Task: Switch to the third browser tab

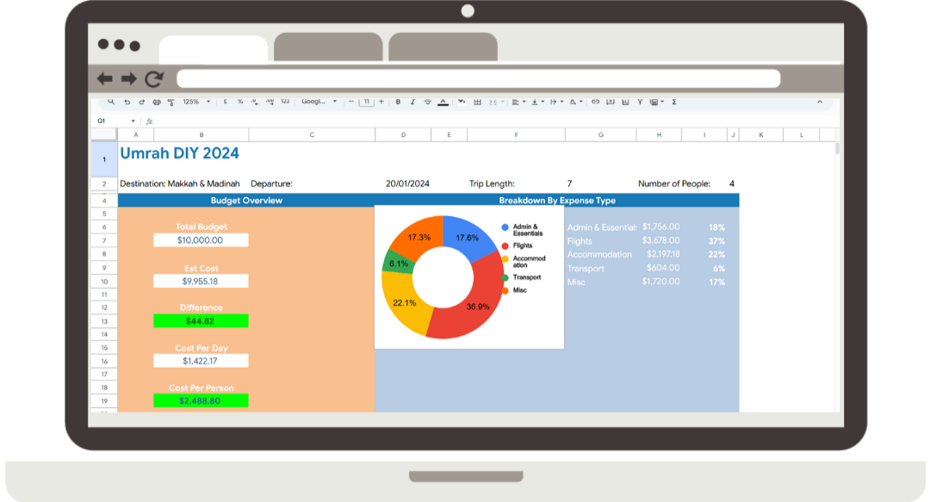Action: pyautogui.click(x=443, y=46)
